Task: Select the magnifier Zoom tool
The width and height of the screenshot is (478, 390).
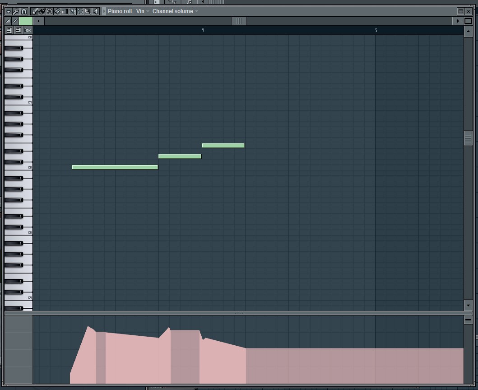Action: (88, 11)
